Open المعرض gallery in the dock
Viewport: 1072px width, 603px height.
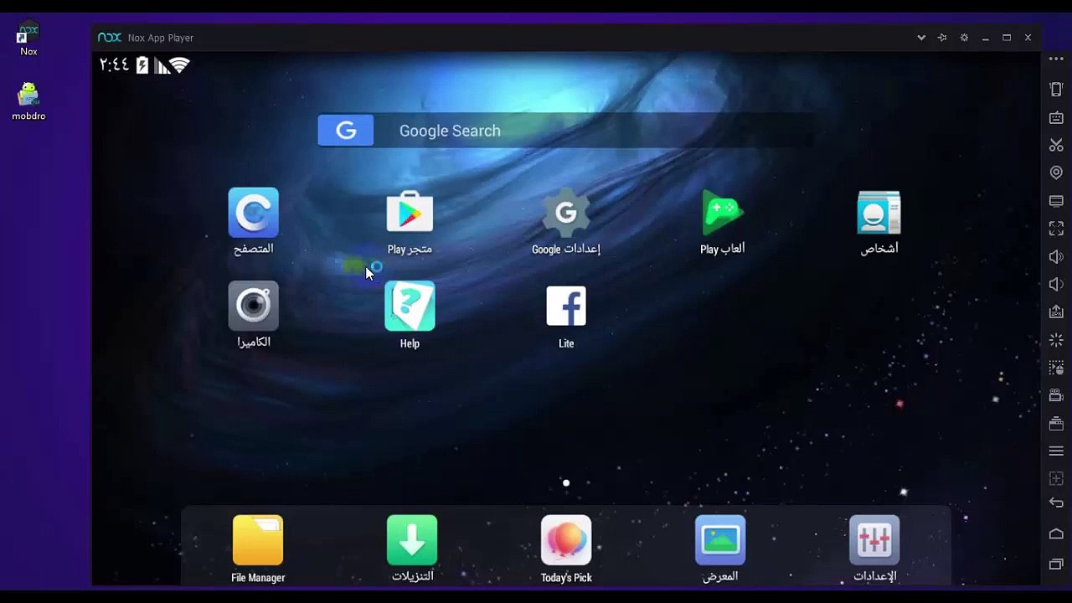720,540
